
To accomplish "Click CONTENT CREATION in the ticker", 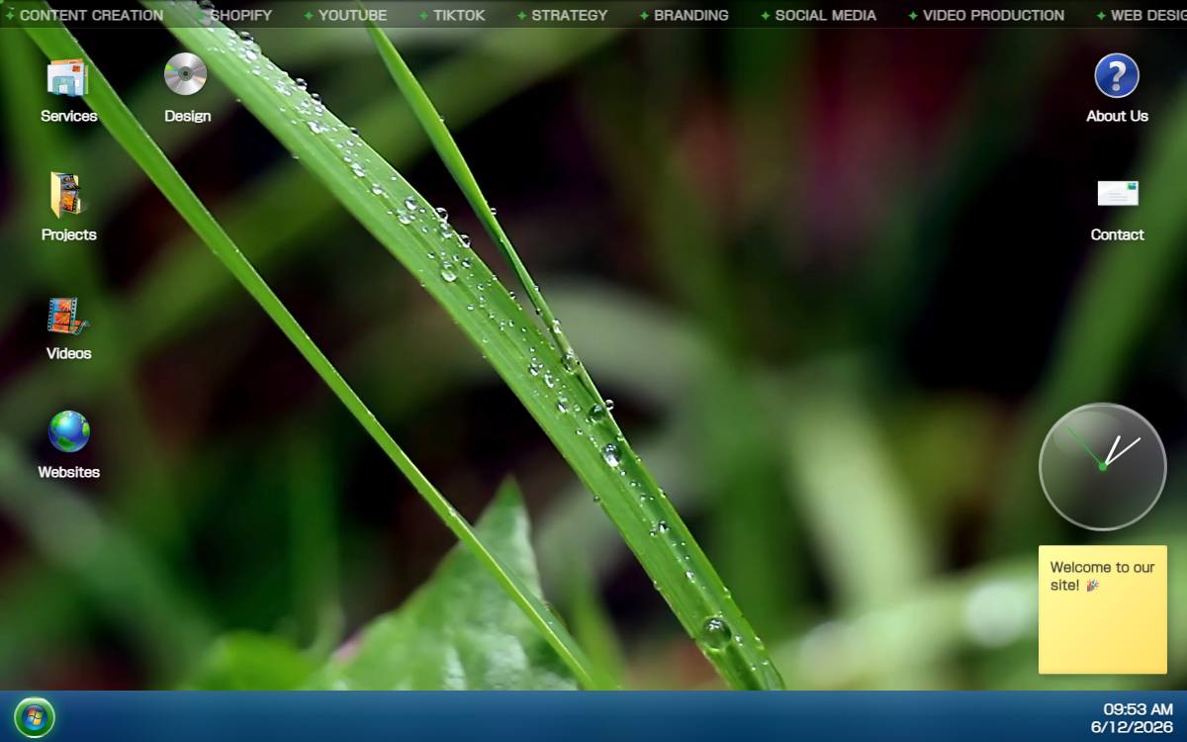I will click(x=91, y=15).
